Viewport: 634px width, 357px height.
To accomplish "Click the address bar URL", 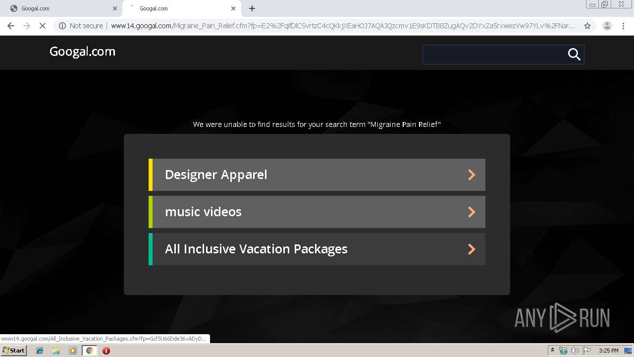I will [x=343, y=26].
